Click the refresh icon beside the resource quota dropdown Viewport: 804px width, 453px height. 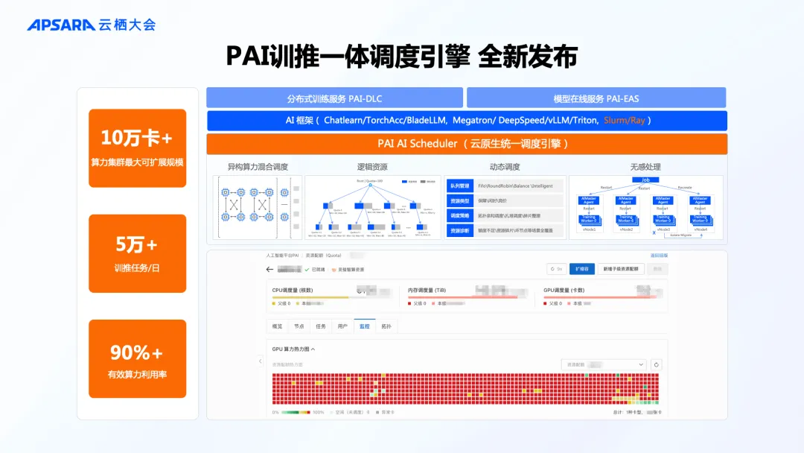click(x=656, y=365)
